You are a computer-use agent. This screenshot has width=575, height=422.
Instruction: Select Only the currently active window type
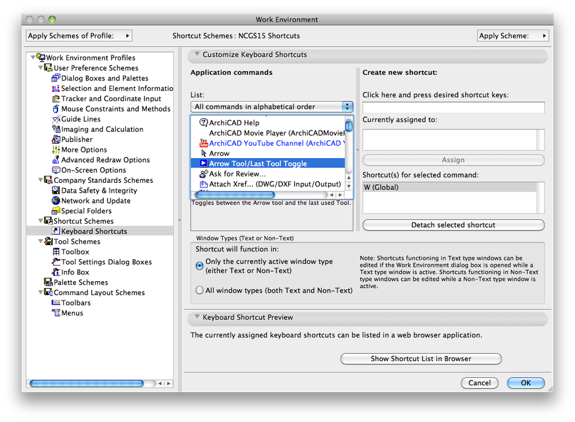pyautogui.click(x=200, y=266)
